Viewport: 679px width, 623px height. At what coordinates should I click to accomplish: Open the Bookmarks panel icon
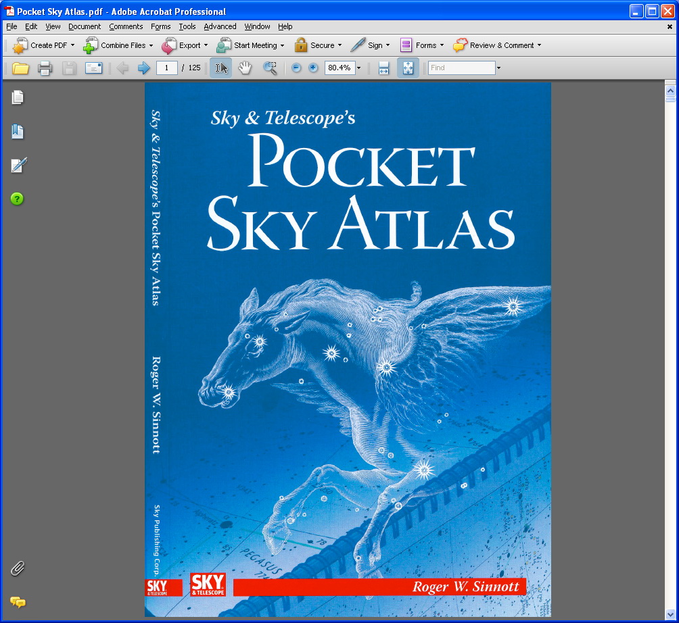[18, 132]
